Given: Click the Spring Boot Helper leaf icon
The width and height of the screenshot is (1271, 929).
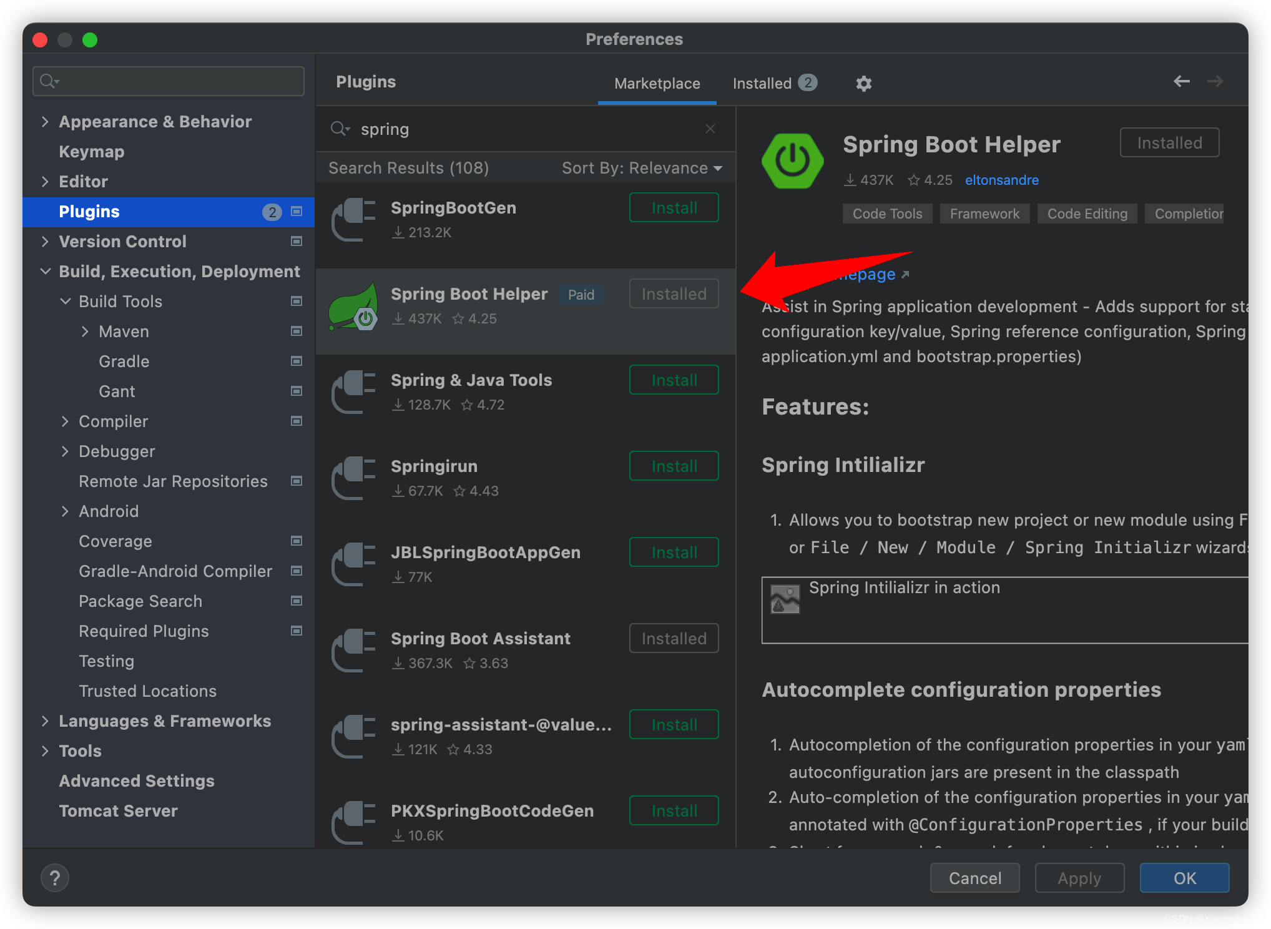Looking at the screenshot, I should click(x=353, y=306).
